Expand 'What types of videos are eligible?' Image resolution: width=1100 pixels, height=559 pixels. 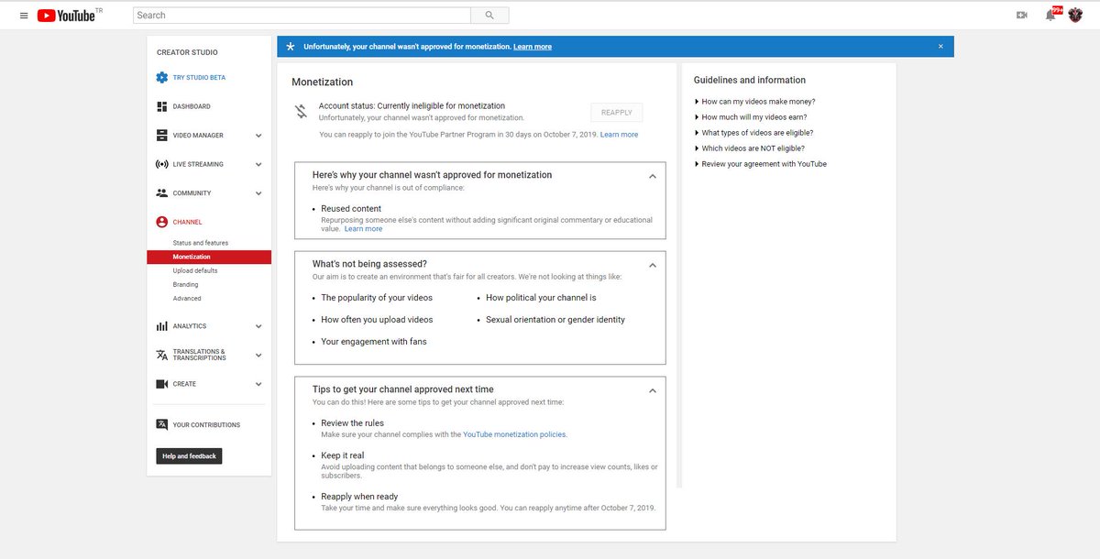click(753, 133)
